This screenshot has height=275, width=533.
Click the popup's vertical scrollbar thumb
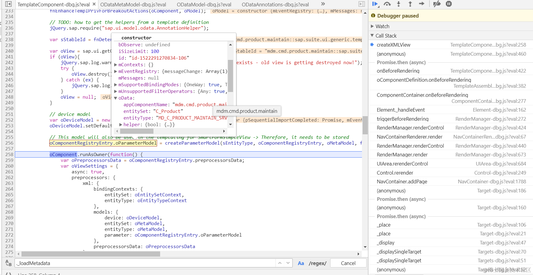click(x=230, y=76)
